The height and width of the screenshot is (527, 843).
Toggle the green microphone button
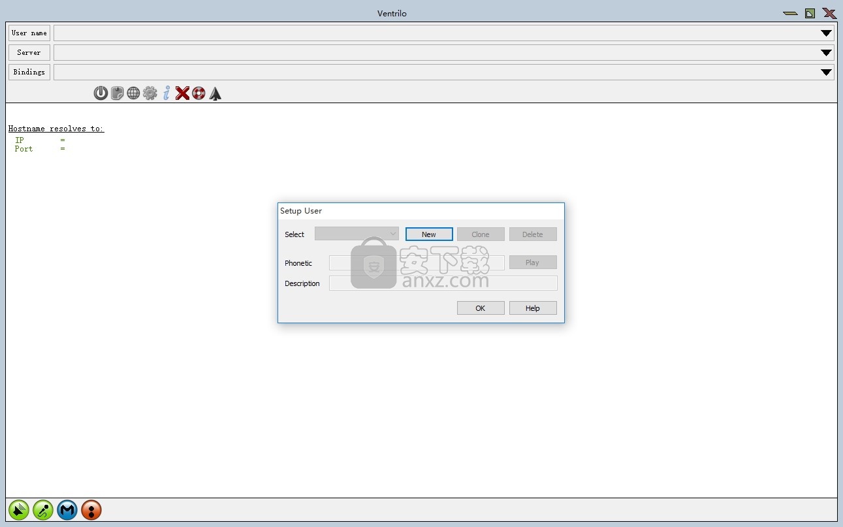[43, 510]
